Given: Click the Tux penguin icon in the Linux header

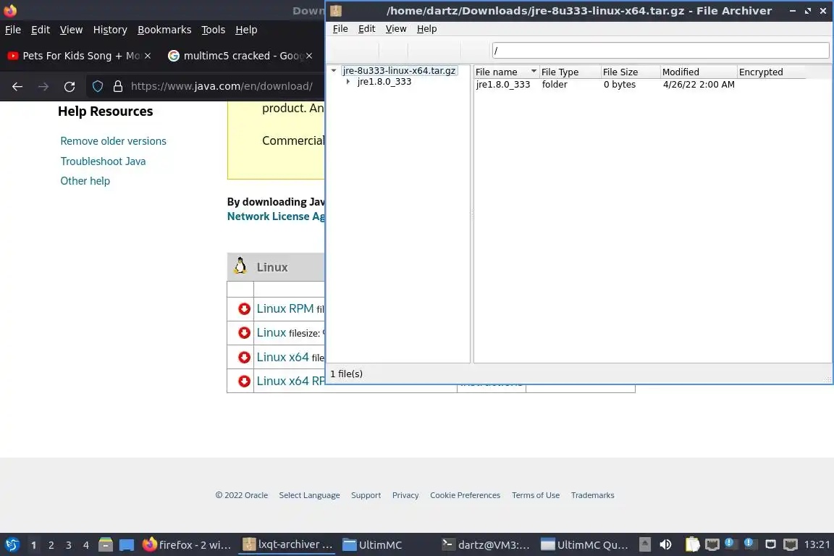Looking at the screenshot, I should [240, 266].
